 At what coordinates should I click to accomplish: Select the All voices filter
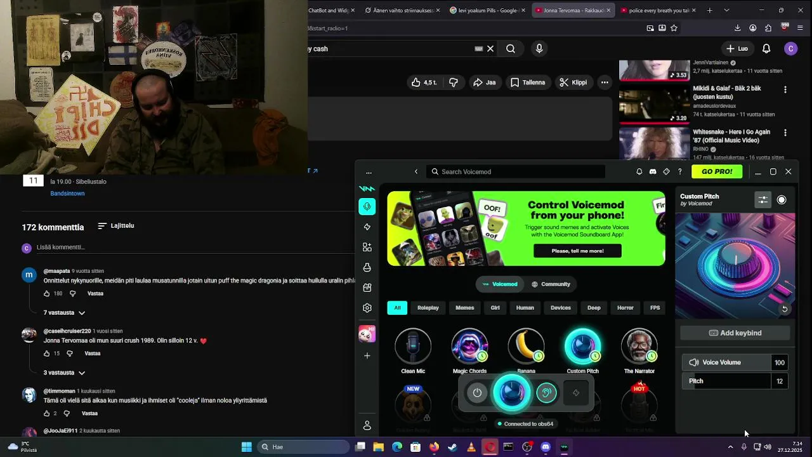pos(397,308)
